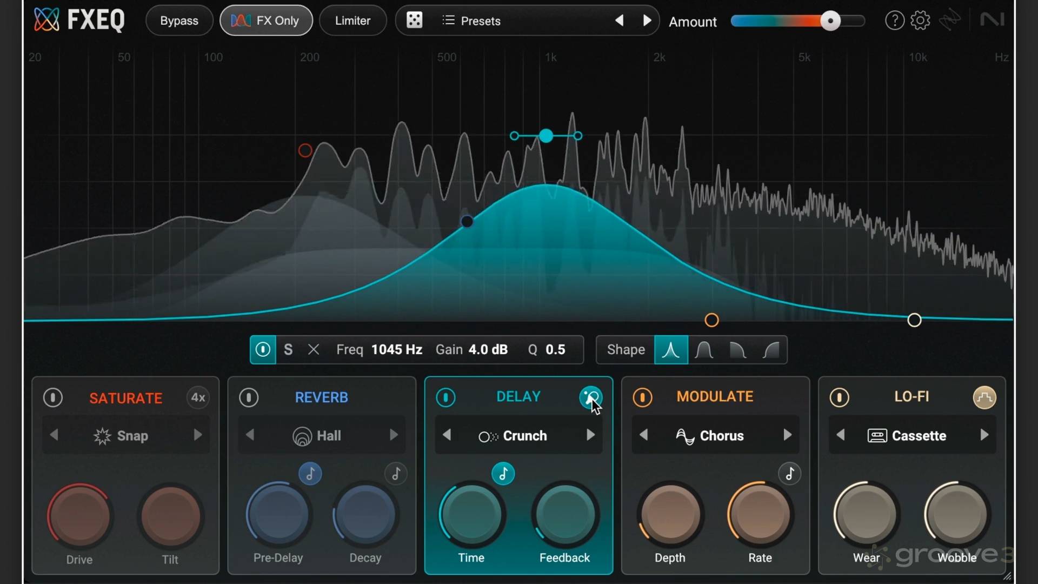Open the settings gear icon

920,21
